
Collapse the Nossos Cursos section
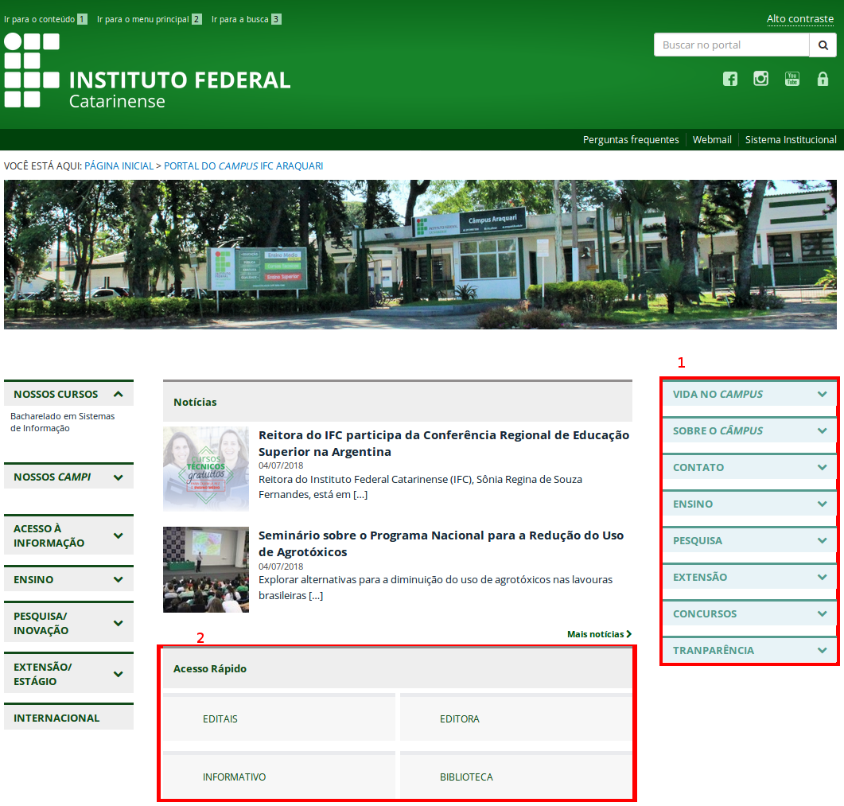coord(118,394)
